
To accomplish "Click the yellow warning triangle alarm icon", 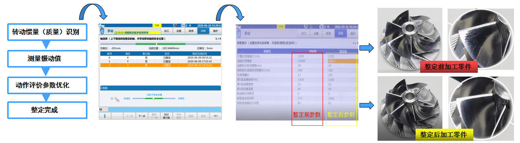I will pyautogui.click(x=116, y=33).
